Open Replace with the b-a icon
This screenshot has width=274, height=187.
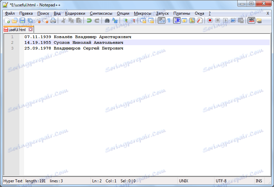pos(115,21)
